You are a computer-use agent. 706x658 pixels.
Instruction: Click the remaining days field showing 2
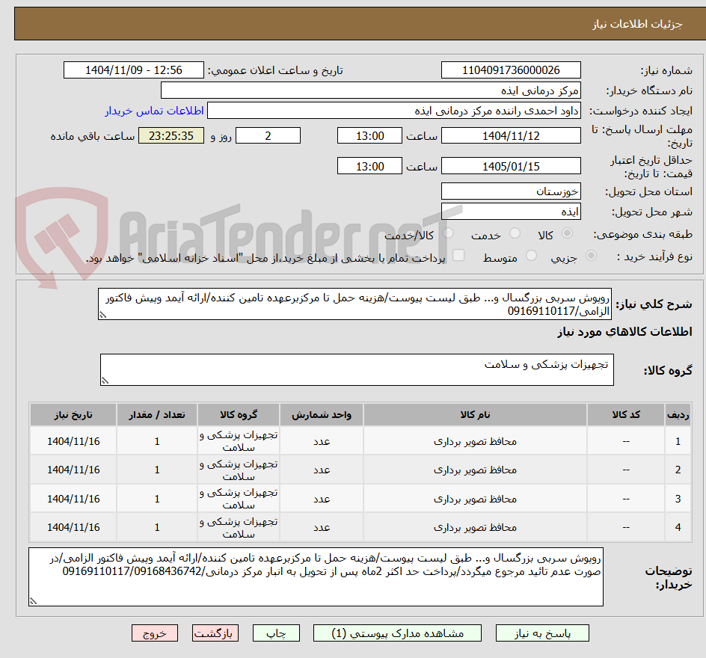click(268, 135)
